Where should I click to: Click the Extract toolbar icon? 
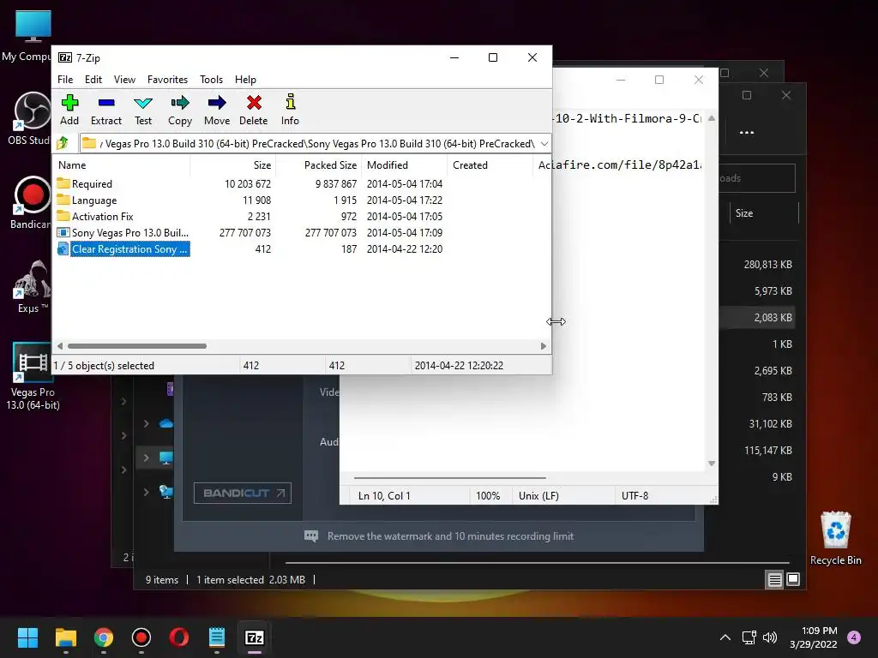click(105, 110)
